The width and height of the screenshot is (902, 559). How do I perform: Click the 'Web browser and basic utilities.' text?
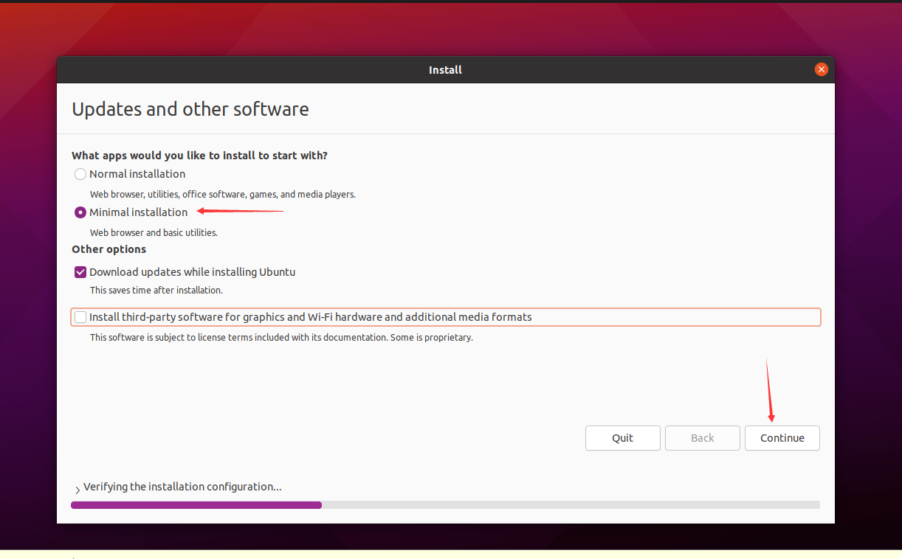click(154, 233)
